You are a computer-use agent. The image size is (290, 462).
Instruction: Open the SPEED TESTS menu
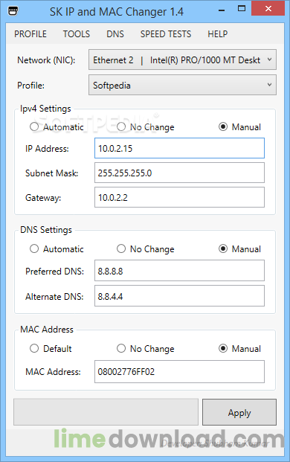click(166, 34)
